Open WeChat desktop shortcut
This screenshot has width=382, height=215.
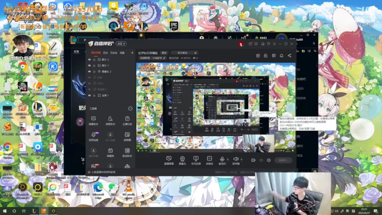(112, 189)
